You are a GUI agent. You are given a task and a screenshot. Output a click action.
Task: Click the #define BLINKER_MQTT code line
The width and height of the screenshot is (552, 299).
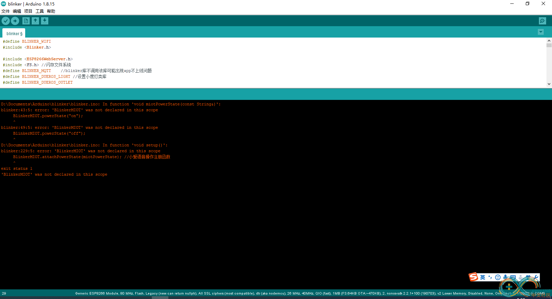(x=77, y=71)
